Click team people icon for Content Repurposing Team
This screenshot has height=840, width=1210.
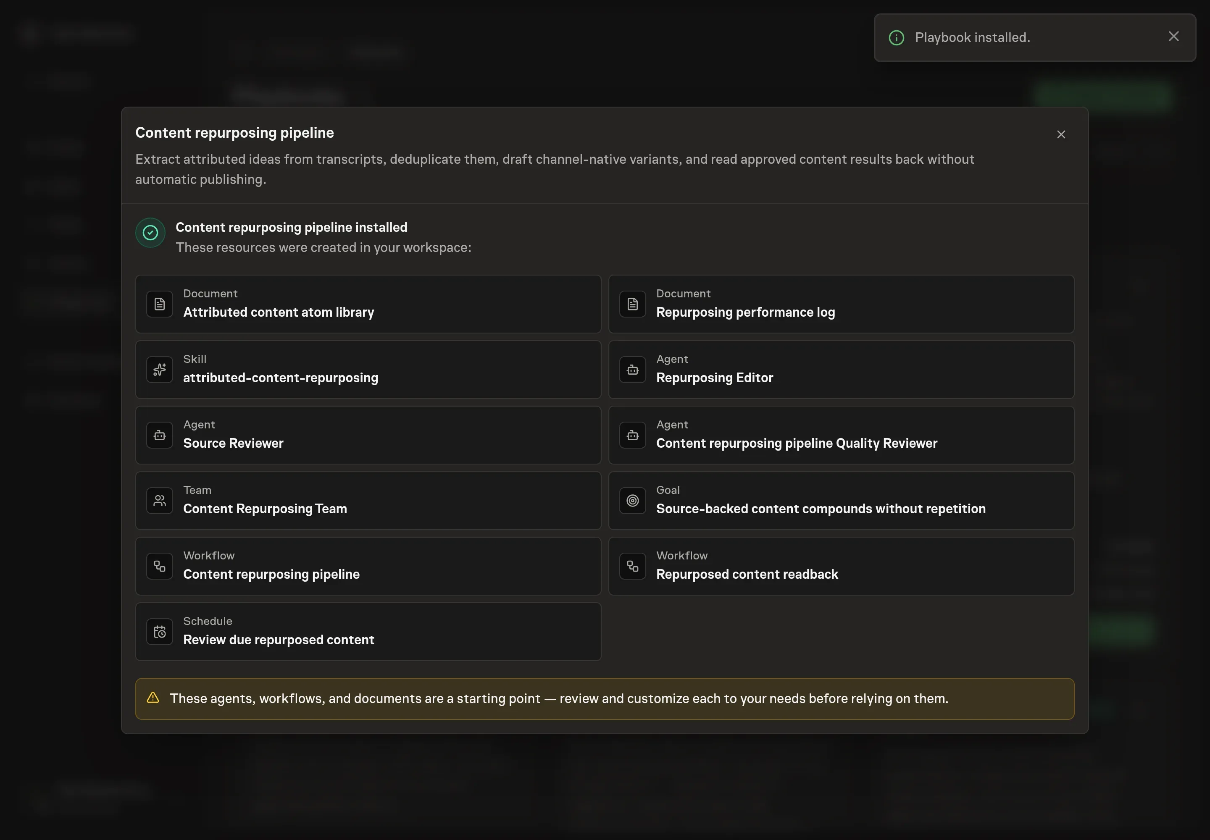[160, 501]
